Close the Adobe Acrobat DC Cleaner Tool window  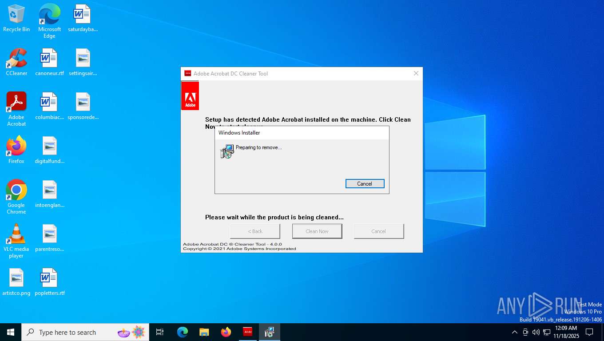(x=416, y=73)
